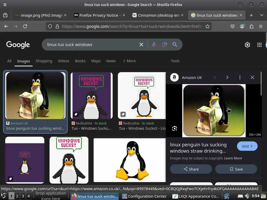Open the LXQt application menu icon
267x200 pixels.
click(x=4, y=196)
